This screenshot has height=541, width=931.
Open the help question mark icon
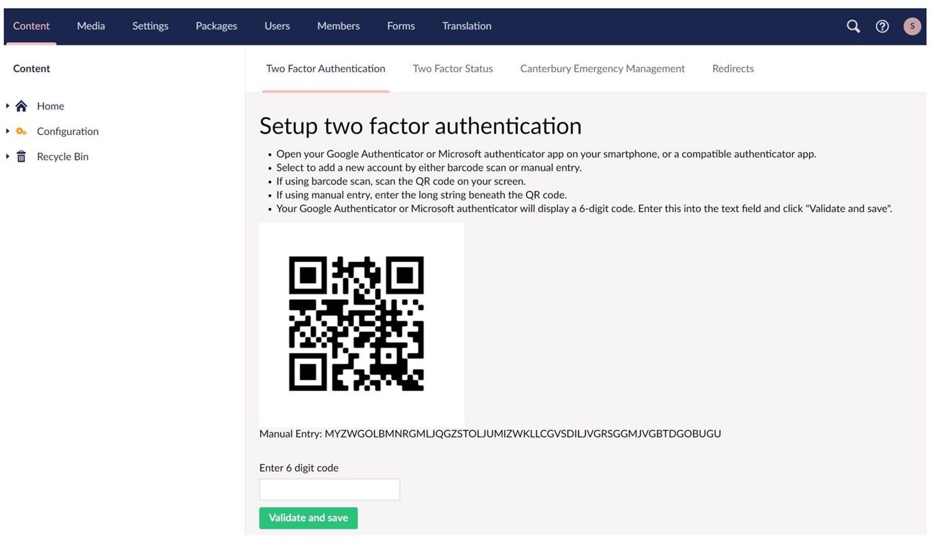coord(882,26)
